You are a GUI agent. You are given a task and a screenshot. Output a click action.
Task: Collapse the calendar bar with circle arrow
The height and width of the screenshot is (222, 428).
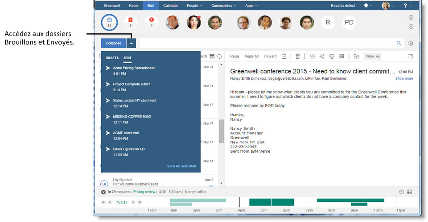pos(103,192)
